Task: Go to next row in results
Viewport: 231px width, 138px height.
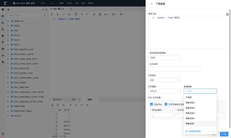Action: (x=82, y=105)
